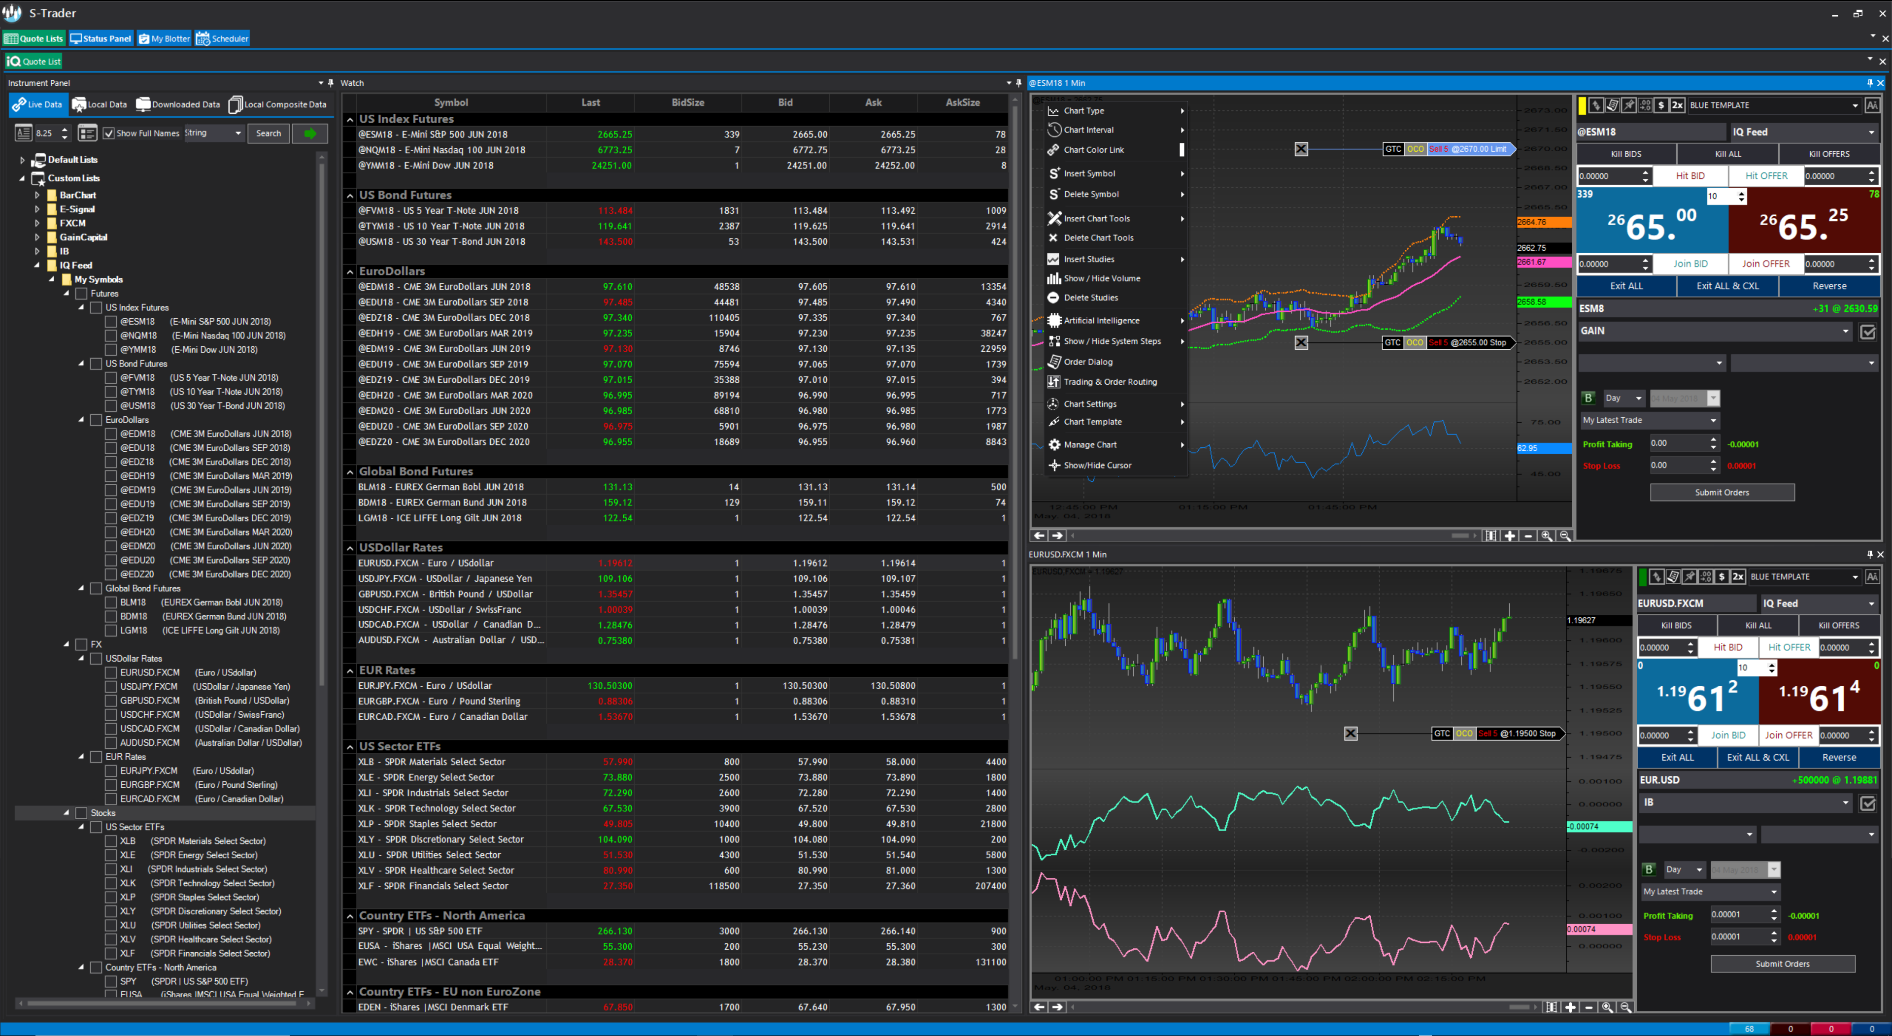
Task: Click the plus icon under EURUSD.FXCM chart
Action: click(1570, 1007)
